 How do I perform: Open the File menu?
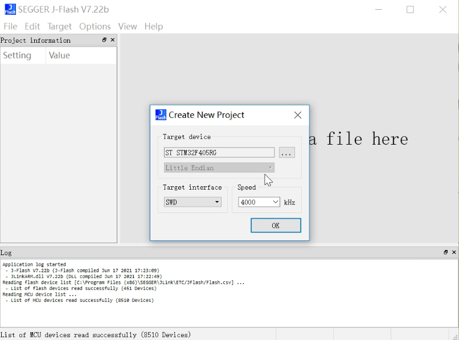point(10,26)
